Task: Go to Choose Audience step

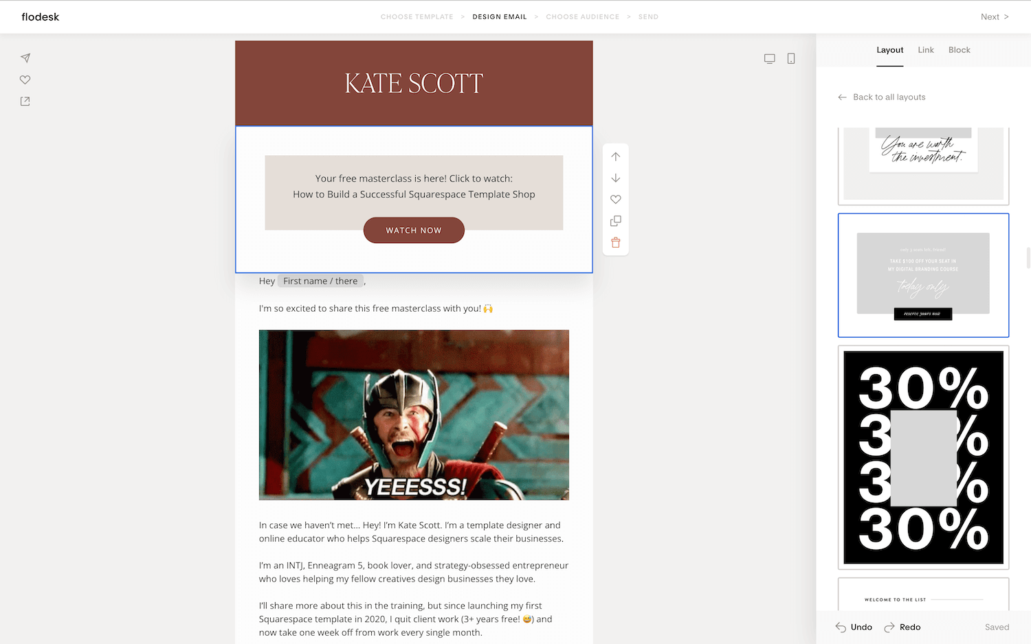Action: click(582, 16)
